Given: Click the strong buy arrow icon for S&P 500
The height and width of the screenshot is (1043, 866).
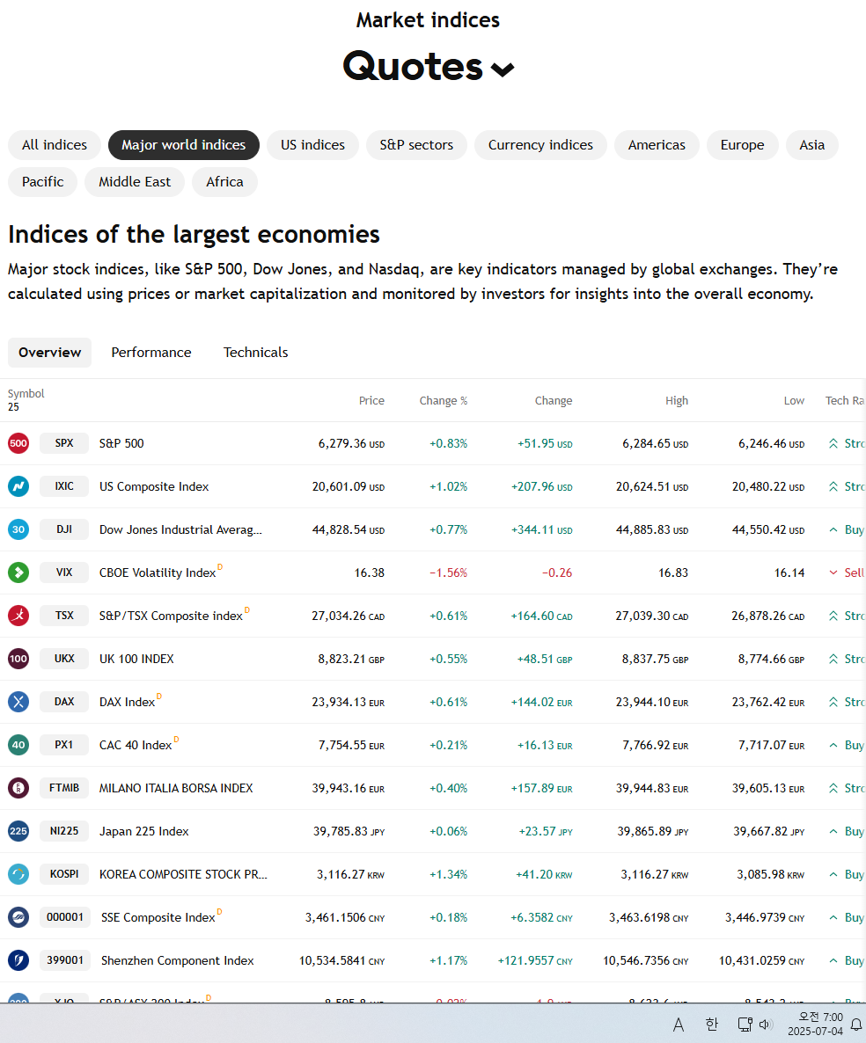Looking at the screenshot, I should tap(833, 443).
